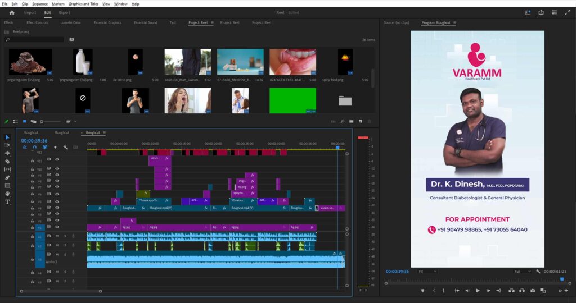Viewport: 576px width, 303px height.
Task: Open Workspaces menu icon
Action: (x=528, y=12)
